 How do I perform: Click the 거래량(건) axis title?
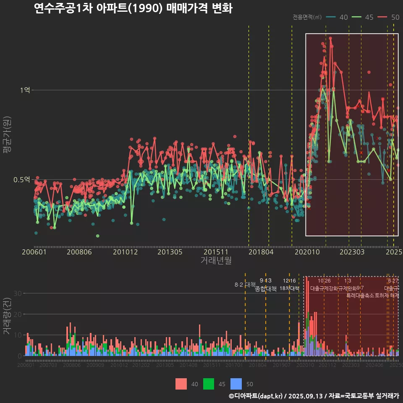pyautogui.click(x=7, y=316)
